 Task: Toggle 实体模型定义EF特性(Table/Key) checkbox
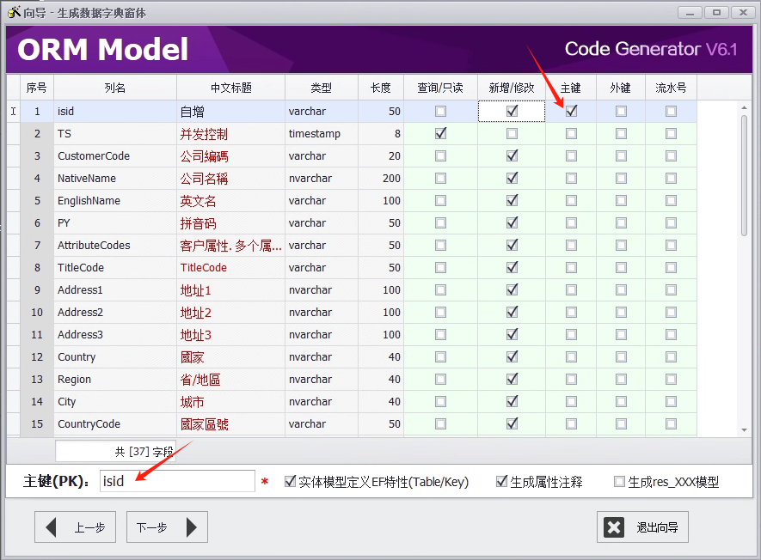(x=291, y=482)
